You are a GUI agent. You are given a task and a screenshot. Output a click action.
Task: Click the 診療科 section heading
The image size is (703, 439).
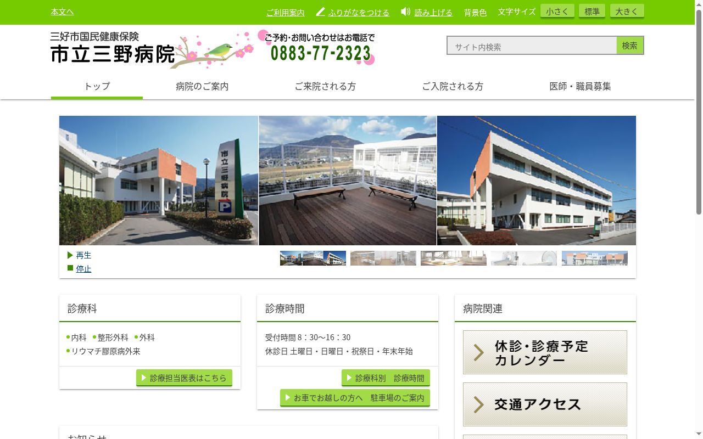coord(82,308)
